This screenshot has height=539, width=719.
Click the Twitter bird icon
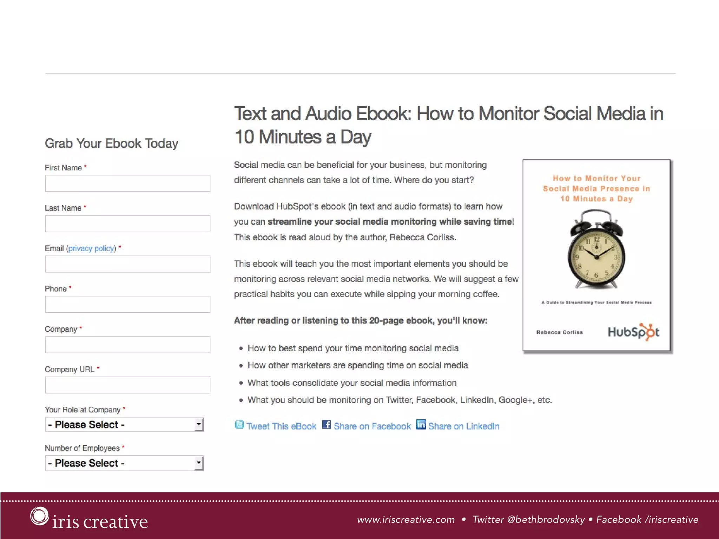239,425
